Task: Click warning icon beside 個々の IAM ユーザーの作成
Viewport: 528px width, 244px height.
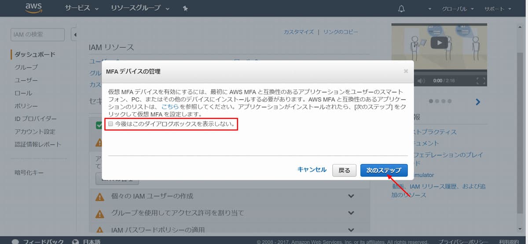Action: [x=100, y=196]
